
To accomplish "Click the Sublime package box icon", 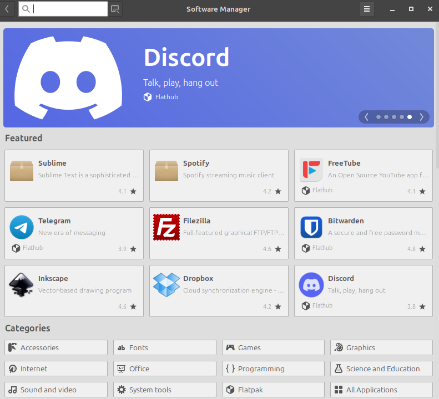I will (x=22, y=171).
